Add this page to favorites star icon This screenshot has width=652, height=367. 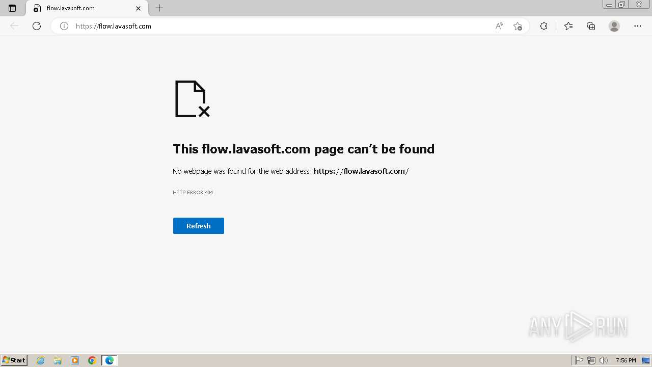pyautogui.click(x=518, y=26)
